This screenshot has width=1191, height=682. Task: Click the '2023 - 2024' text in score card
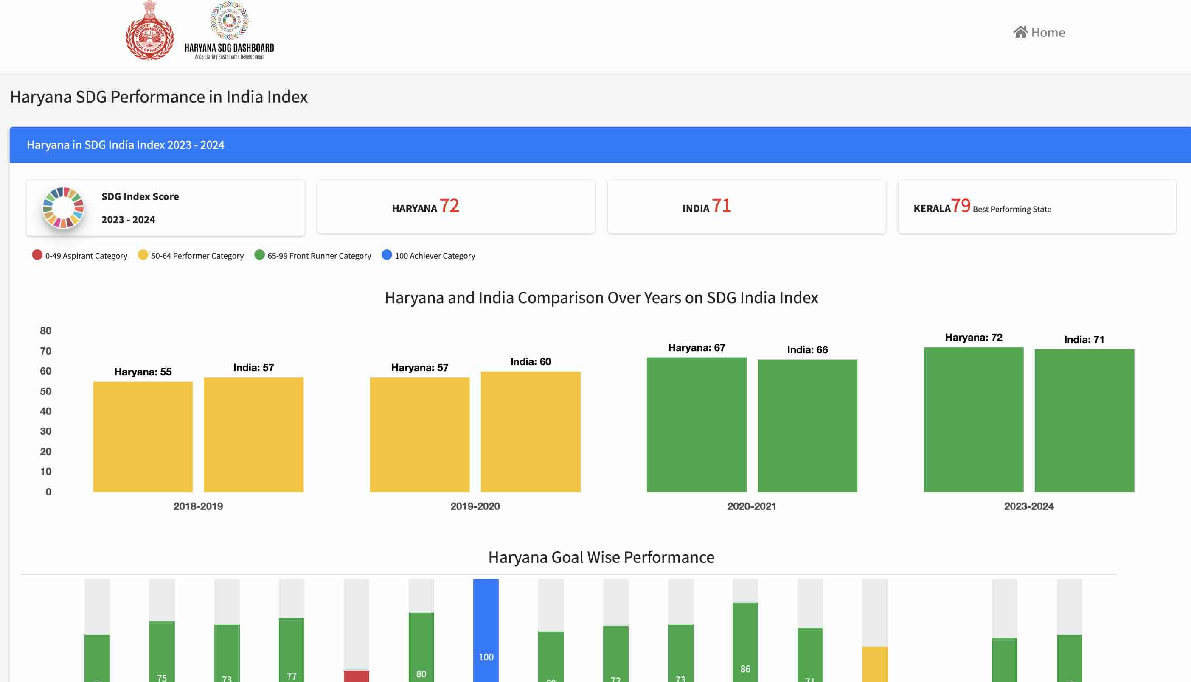click(129, 220)
